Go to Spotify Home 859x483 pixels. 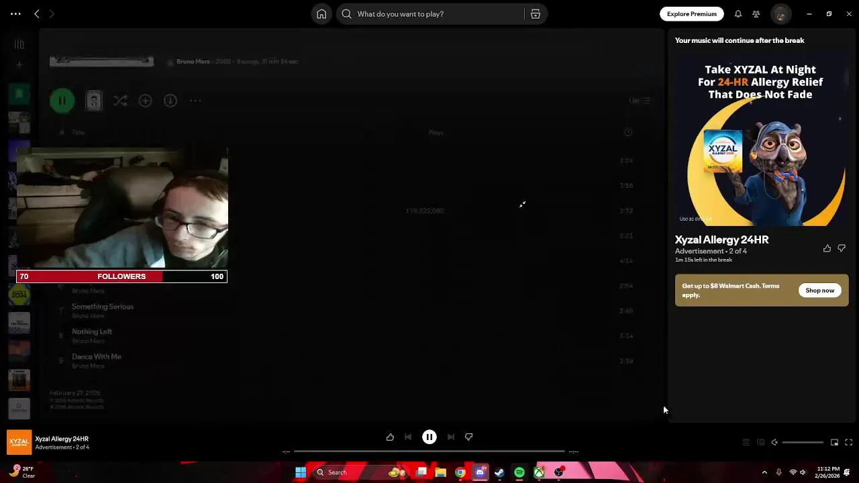coord(321,14)
